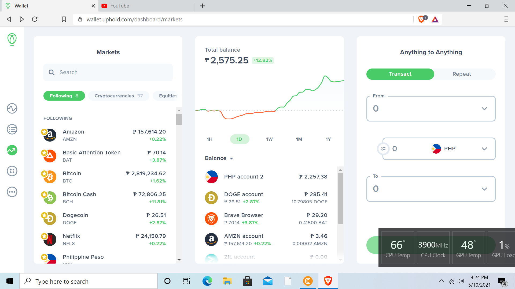This screenshot has height=289, width=515.
Task: Click the Bitcoin logo in Following list
Action: 50,177
